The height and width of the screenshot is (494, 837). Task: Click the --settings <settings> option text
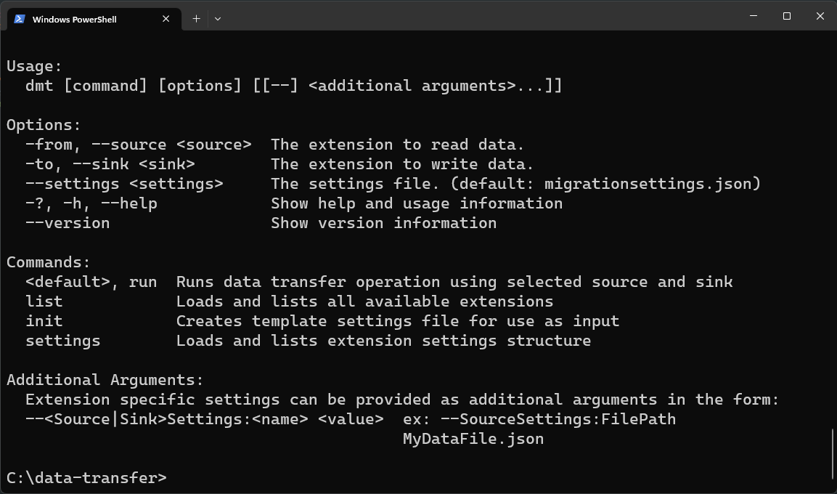[x=124, y=184]
